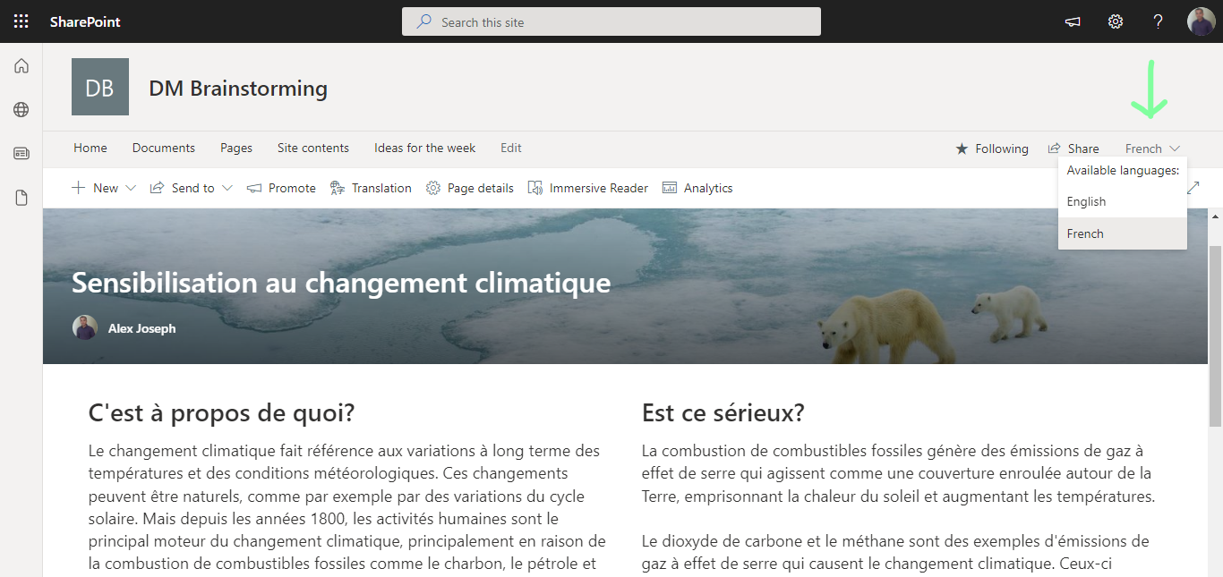
Task: Launch Immersive Reader for this page
Action: (x=587, y=188)
